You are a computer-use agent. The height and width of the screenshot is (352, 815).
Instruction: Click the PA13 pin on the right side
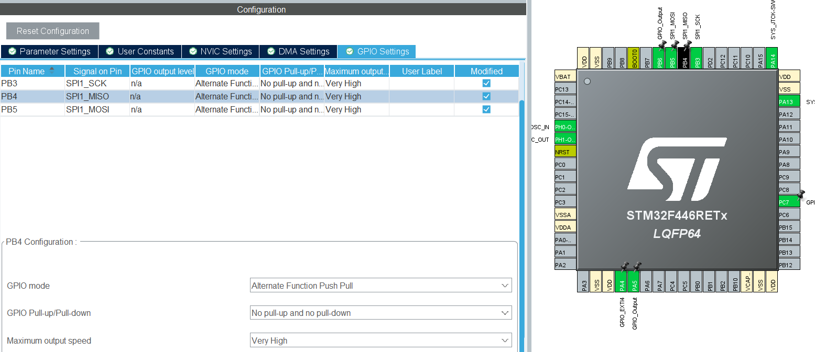coord(789,101)
